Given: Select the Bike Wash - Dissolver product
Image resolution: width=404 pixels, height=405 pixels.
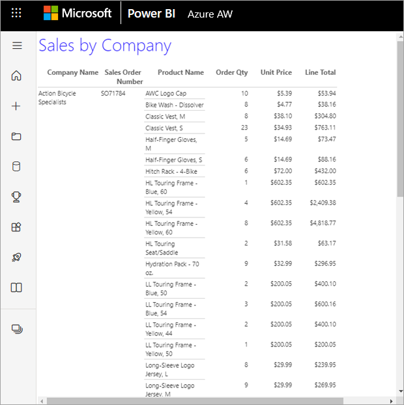Looking at the screenshot, I should click(x=175, y=105).
